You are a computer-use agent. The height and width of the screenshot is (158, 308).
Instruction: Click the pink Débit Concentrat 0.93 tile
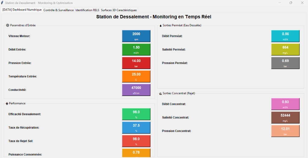pos(285,104)
